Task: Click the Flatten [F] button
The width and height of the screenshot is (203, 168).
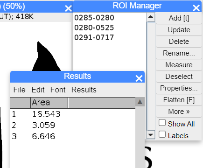Action: click(179, 100)
